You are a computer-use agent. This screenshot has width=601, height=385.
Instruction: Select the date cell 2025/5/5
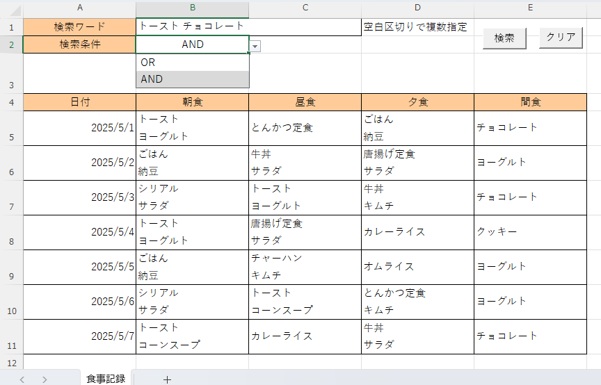point(80,267)
